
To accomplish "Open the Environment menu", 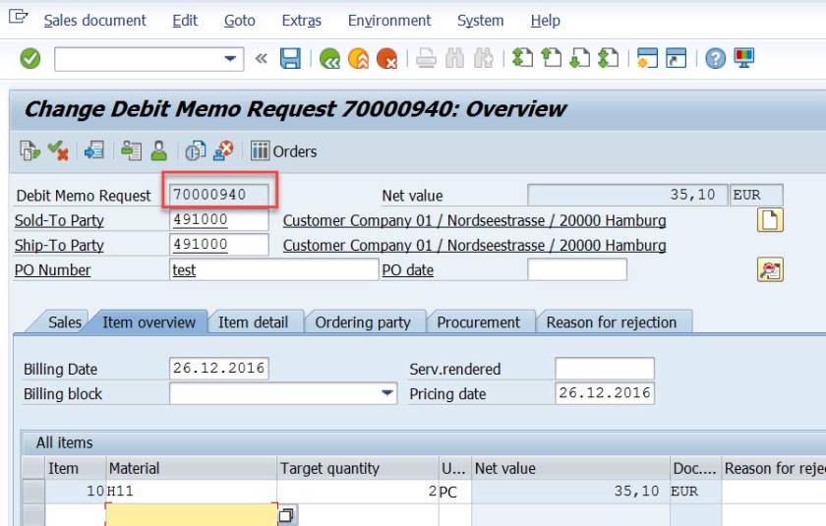I will click(x=388, y=20).
